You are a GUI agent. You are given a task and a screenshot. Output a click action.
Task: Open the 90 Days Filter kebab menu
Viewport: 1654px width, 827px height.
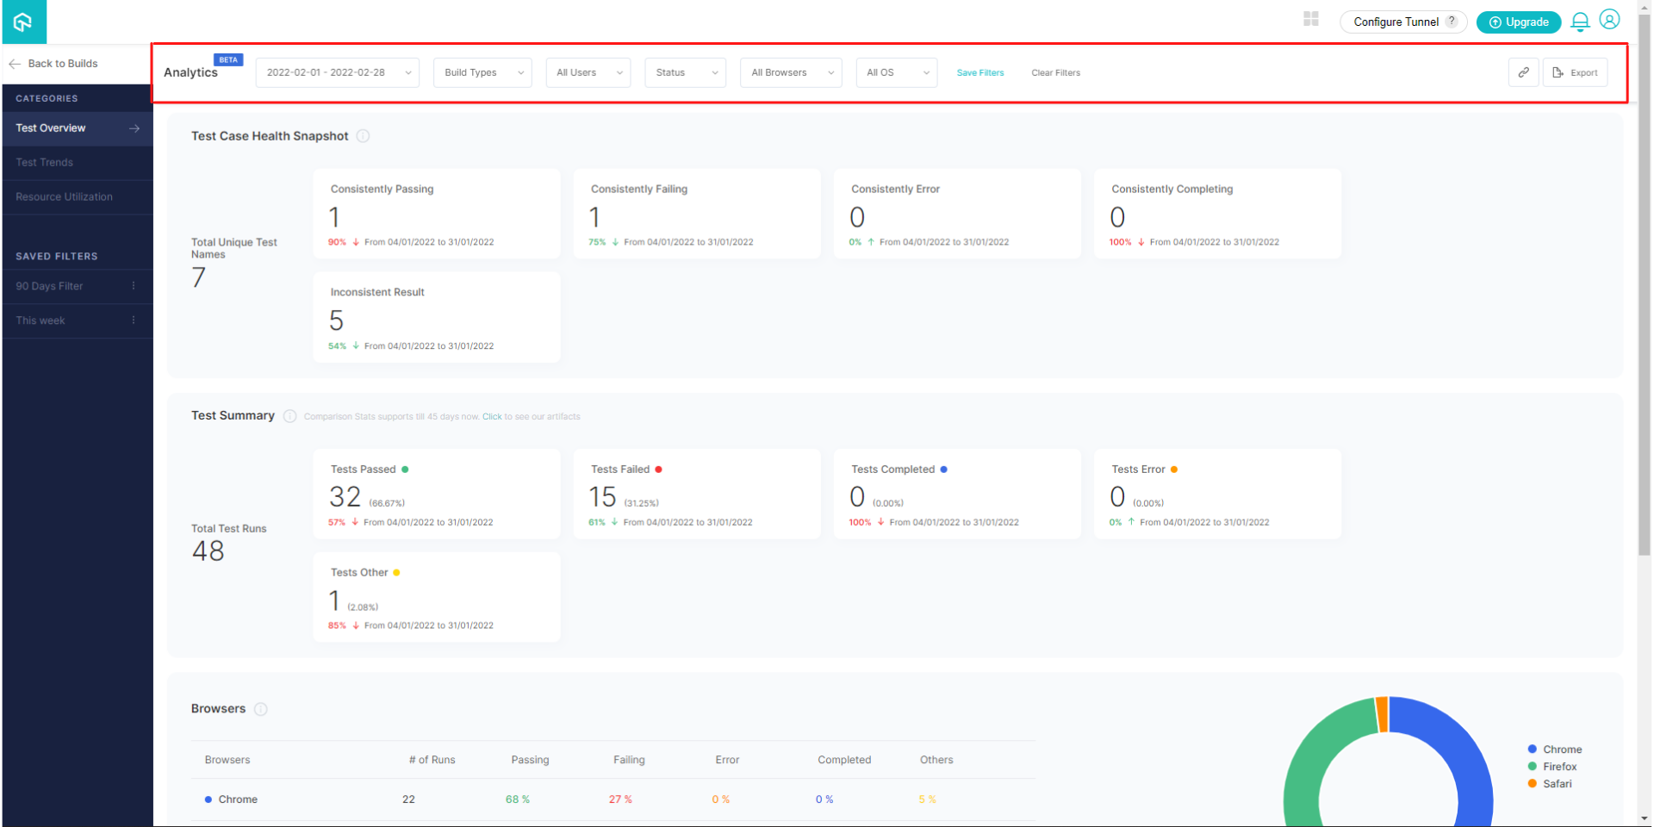coord(134,286)
